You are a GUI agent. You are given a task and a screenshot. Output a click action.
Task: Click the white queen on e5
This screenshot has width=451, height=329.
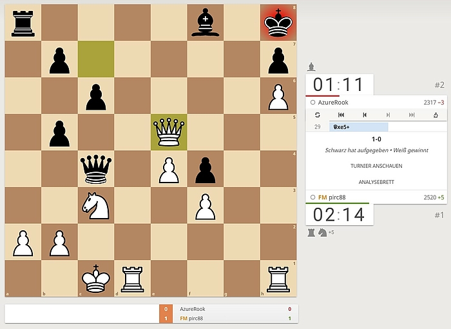(x=169, y=132)
